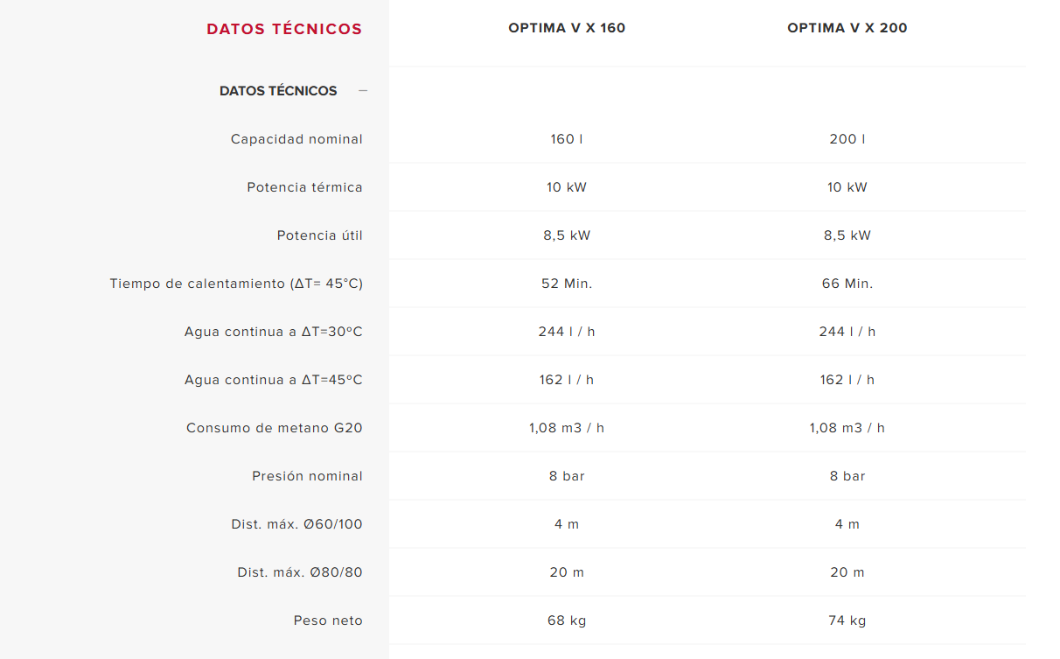Screen dimensions: 1060x659
Task: Click the 66 Min. heating time value
Action: 847,284
